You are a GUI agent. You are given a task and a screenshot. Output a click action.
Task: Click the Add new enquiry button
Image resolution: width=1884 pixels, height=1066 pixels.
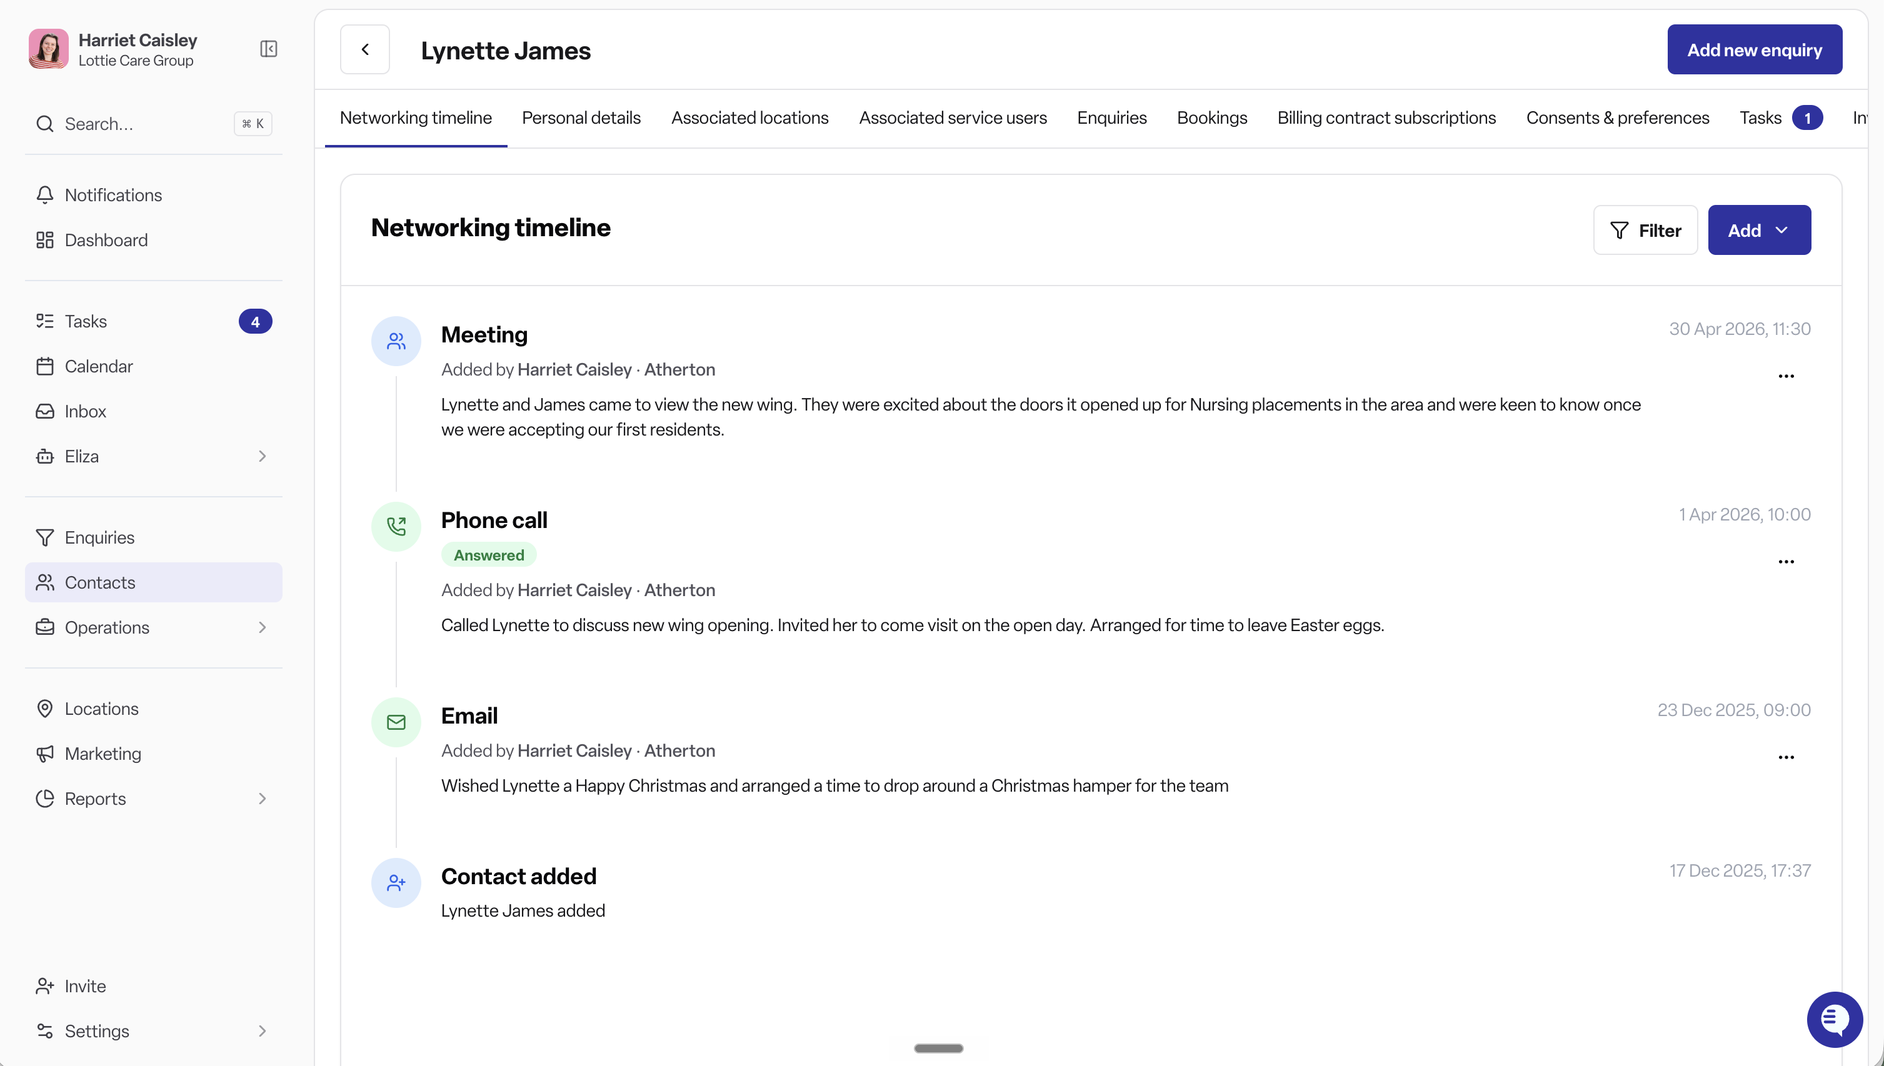coord(1755,50)
